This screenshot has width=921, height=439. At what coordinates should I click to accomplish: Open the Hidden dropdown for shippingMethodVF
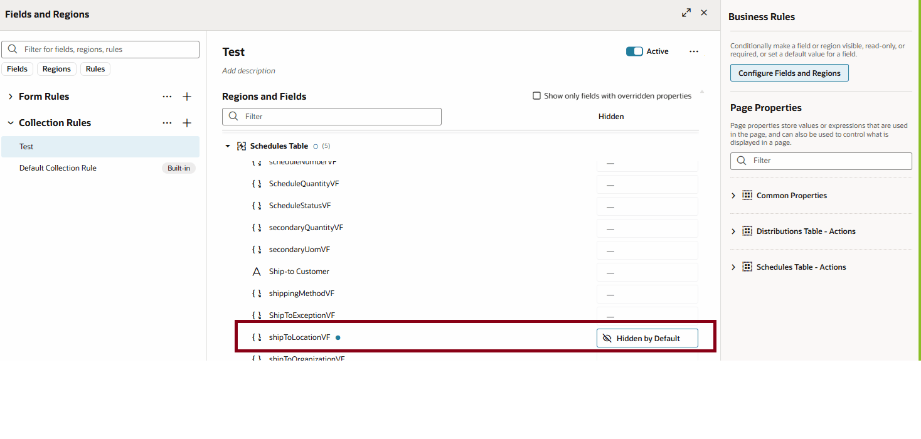point(647,294)
